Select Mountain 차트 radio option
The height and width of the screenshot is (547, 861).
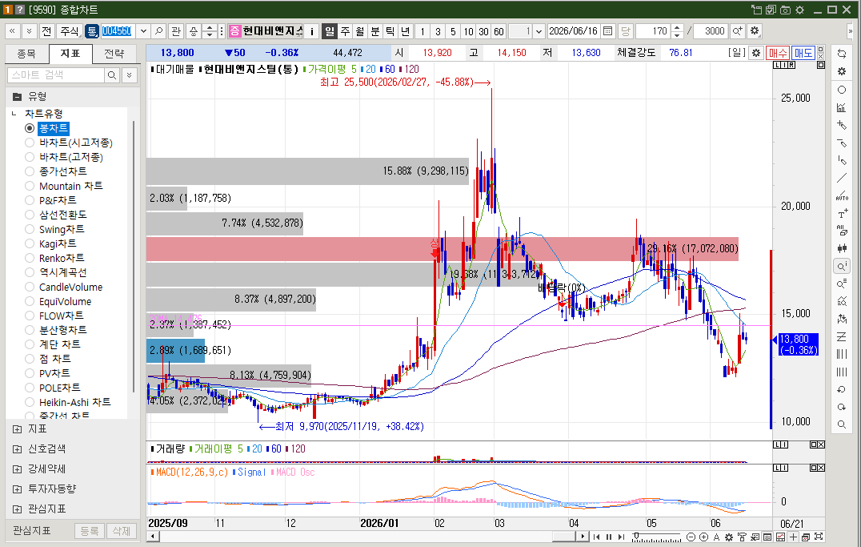(x=30, y=186)
